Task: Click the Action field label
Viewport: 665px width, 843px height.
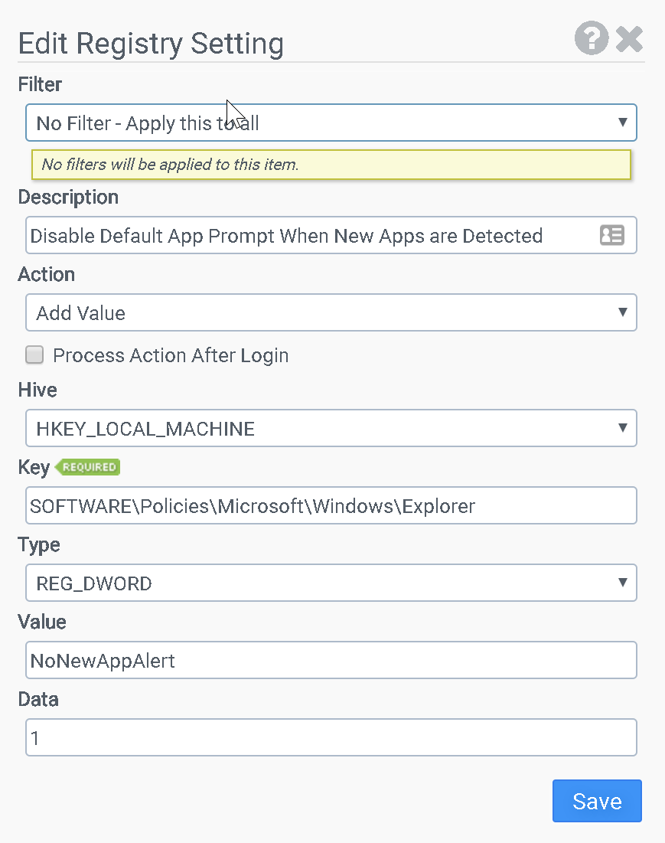Action: [47, 274]
